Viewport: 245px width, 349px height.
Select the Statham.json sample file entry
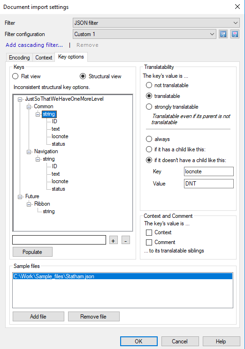click(x=122, y=276)
